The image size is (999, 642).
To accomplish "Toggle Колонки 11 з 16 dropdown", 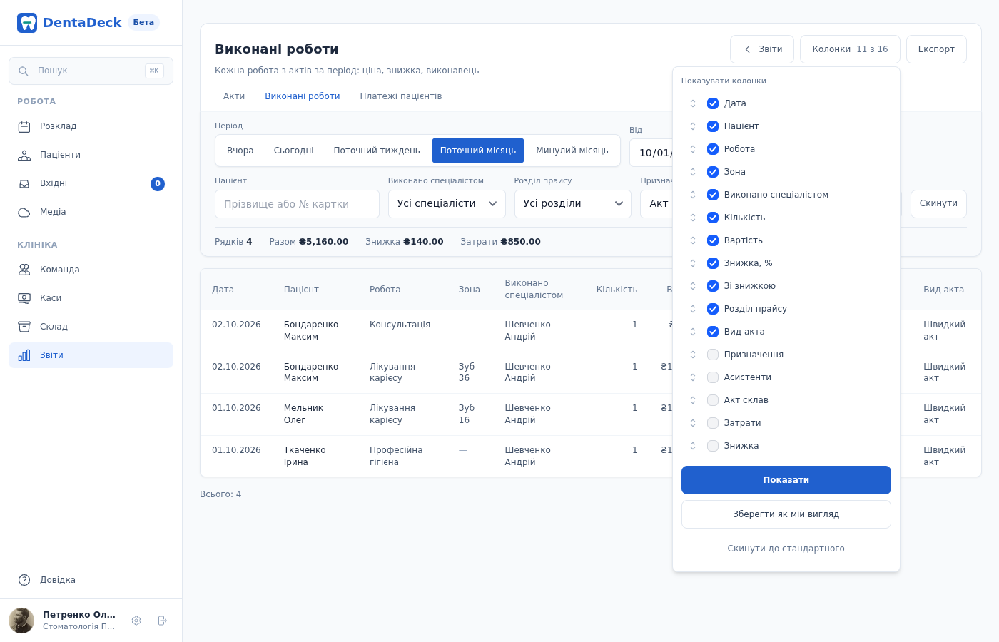I will (850, 49).
